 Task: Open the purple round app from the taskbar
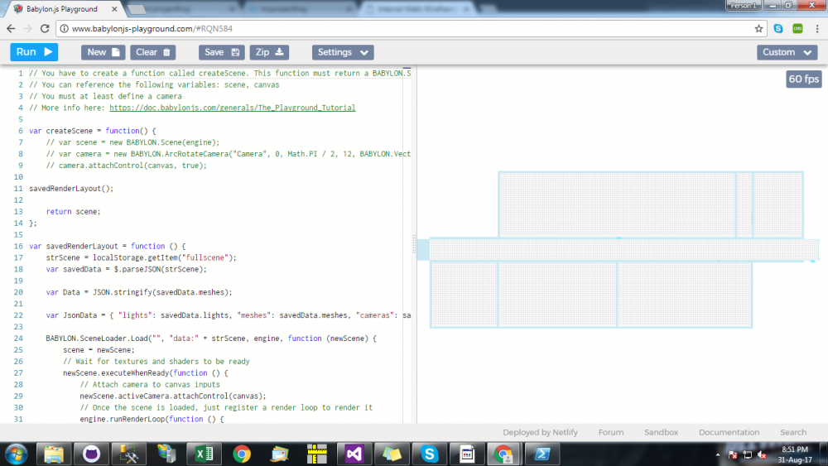91,454
